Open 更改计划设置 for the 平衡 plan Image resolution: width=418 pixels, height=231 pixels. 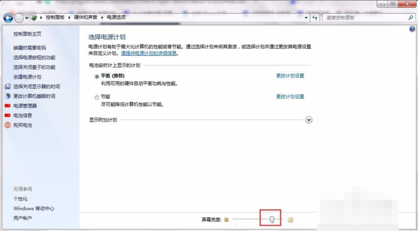(289, 75)
